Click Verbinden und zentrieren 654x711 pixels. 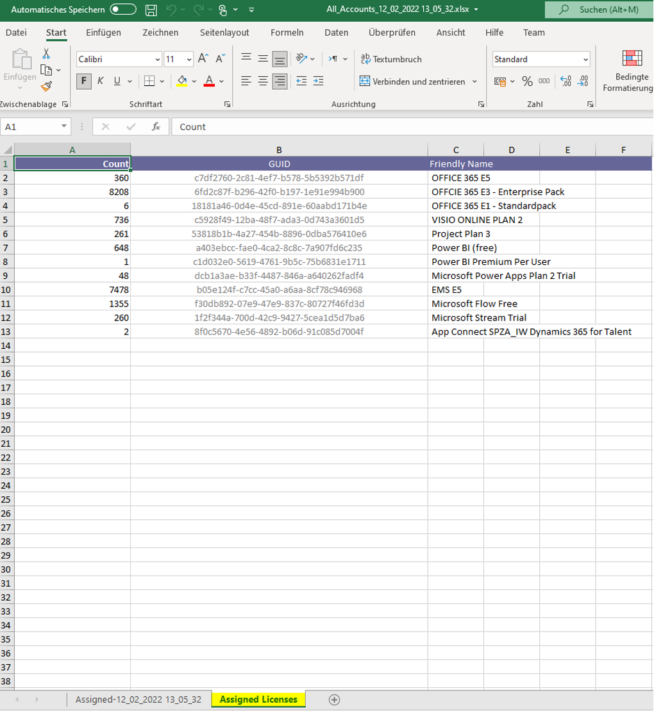[x=412, y=81]
